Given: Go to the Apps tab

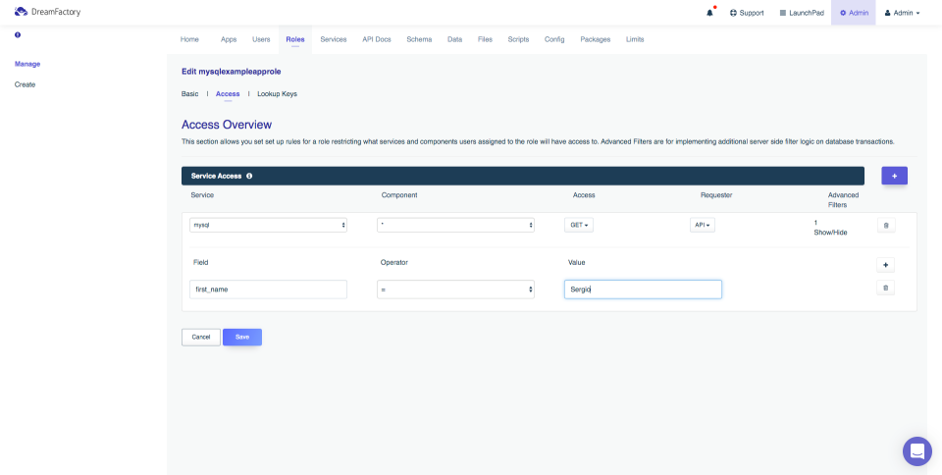Looking at the screenshot, I should click(x=229, y=39).
